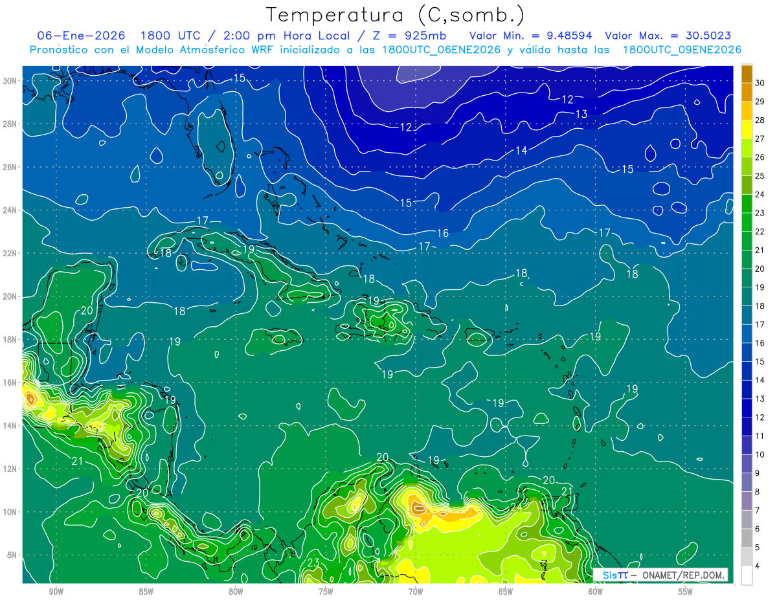Click the 60W longitude axis label

tap(596, 592)
